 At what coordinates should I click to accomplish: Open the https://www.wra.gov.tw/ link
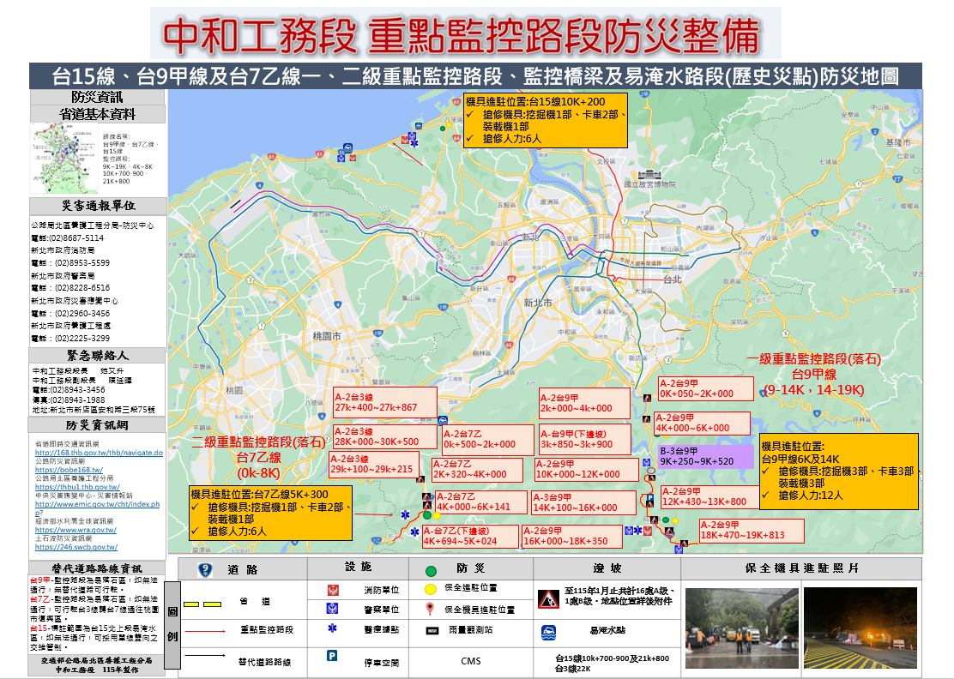[75, 528]
